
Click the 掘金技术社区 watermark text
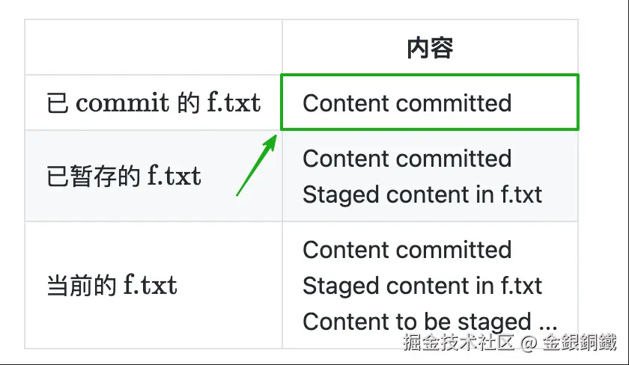tap(458, 343)
